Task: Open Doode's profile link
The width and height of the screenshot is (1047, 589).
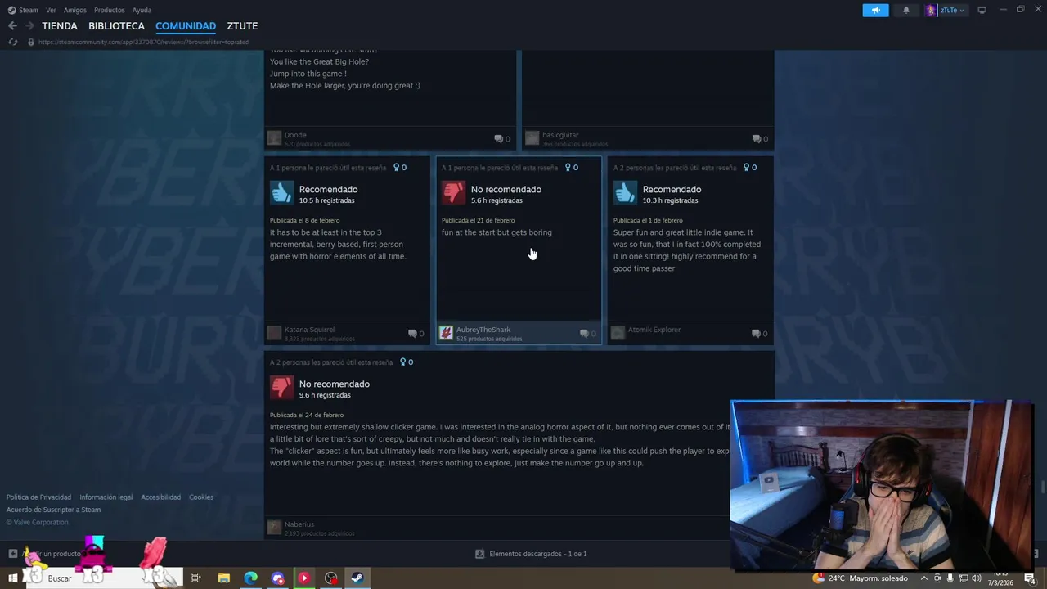Action: (x=295, y=135)
